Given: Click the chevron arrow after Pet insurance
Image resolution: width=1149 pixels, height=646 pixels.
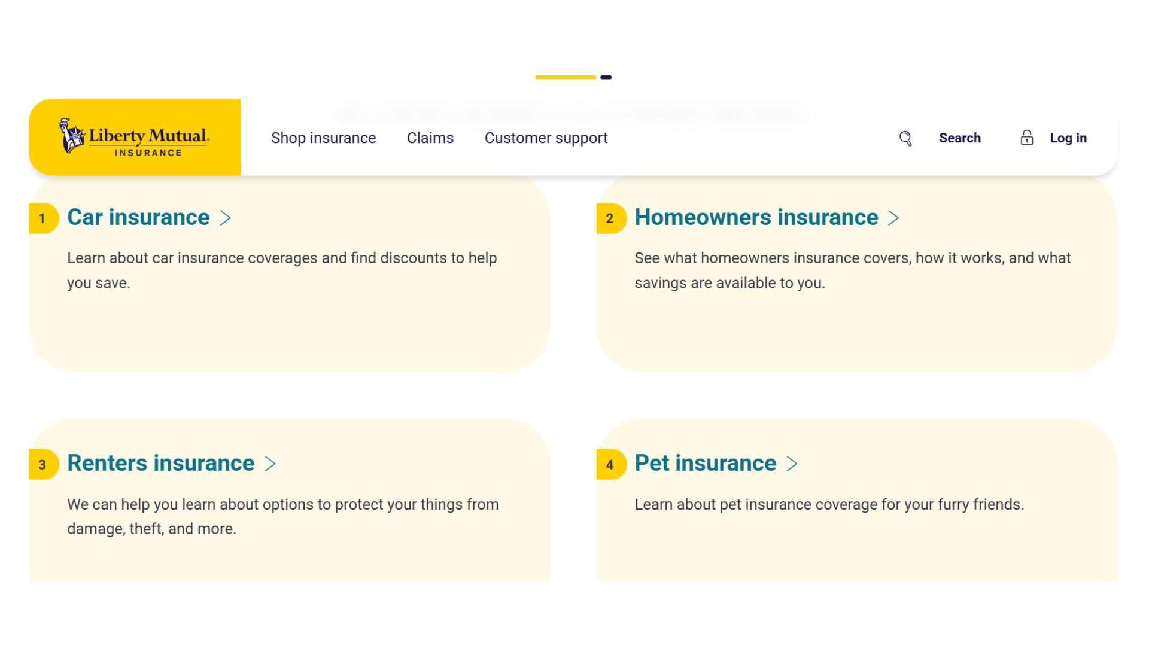Looking at the screenshot, I should (792, 464).
